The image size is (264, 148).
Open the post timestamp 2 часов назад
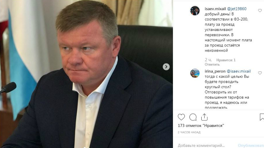pos(189,132)
